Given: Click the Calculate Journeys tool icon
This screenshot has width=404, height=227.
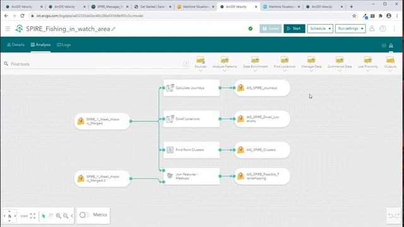Looking at the screenshot, I should coord(170,88).
